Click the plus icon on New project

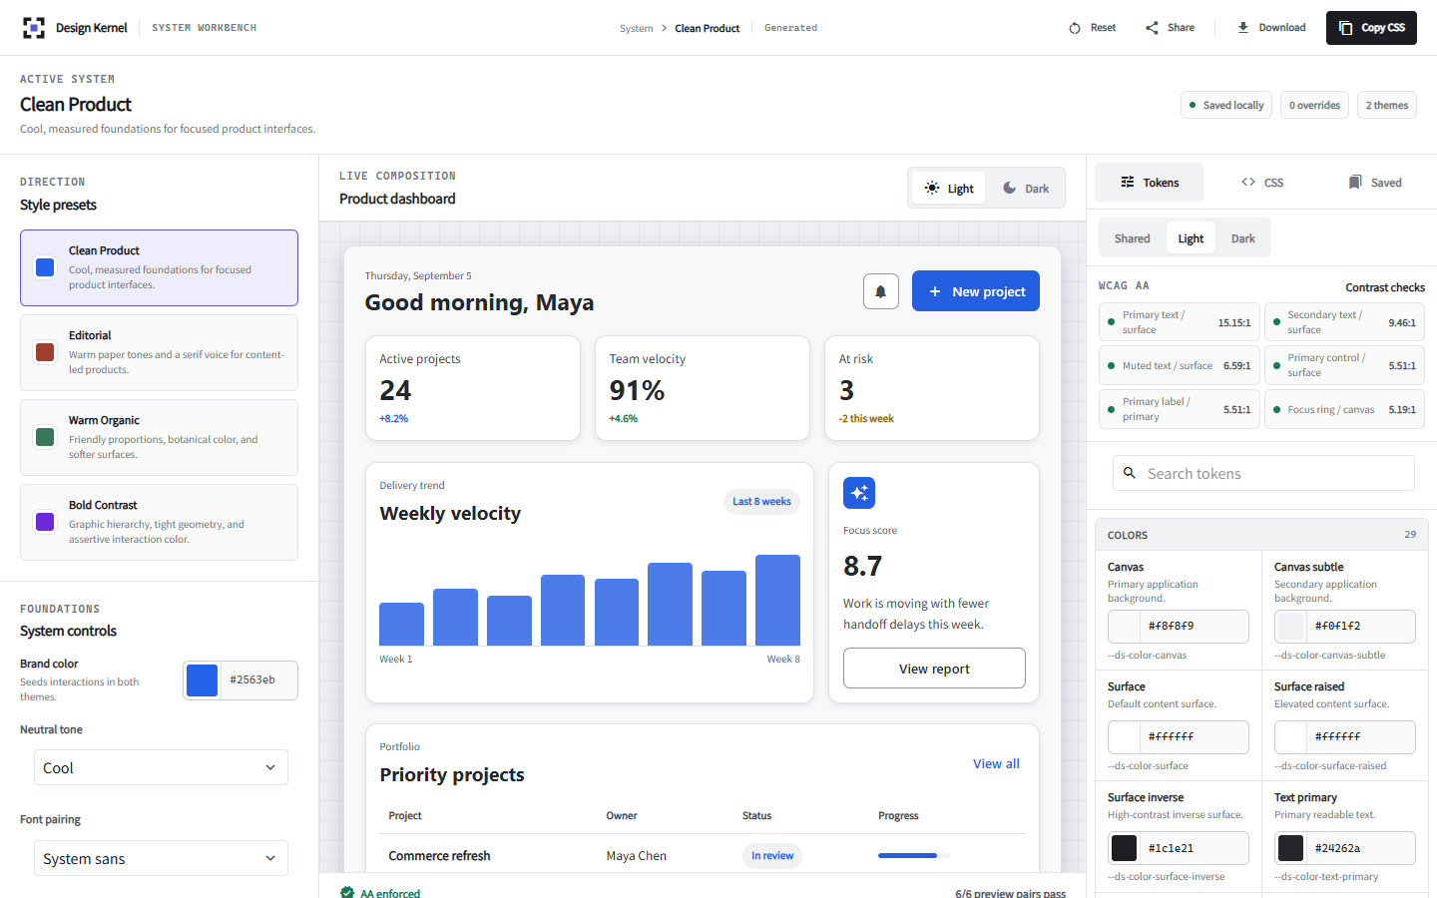click(935, 291)
